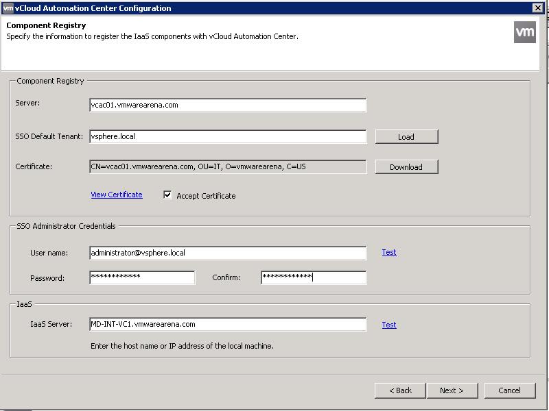Screen dimensions: 549x411
Task: Cancel the configuration wizard
Action: pyautogui.click(x=510, y=390)
